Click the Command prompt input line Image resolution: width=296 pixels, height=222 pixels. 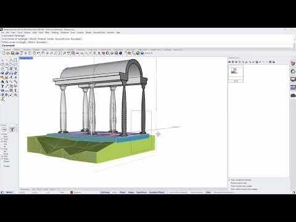[x=147, y=46]
